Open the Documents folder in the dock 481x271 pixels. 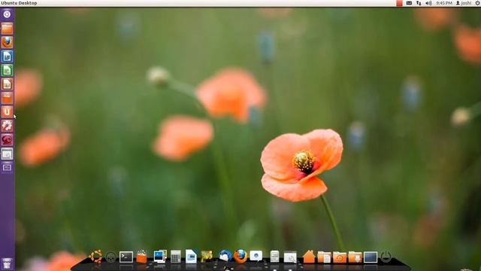pos(324,257)
